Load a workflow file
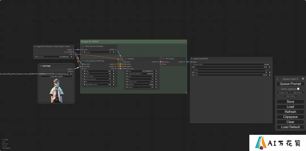This screenshot has height=151, width=306. [290, 107]
